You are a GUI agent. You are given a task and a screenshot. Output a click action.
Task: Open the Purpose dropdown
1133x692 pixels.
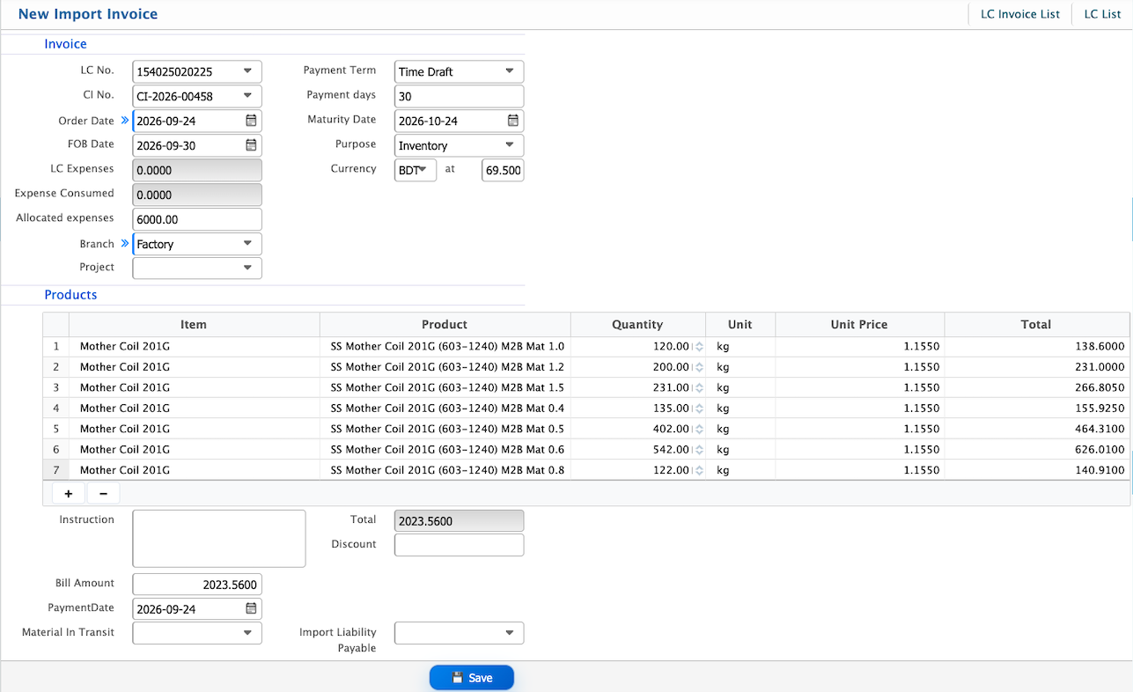[510, 145]
